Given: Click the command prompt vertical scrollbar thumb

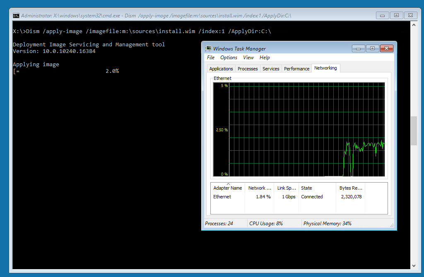Looking at the screenshot, I should (413, 131).
